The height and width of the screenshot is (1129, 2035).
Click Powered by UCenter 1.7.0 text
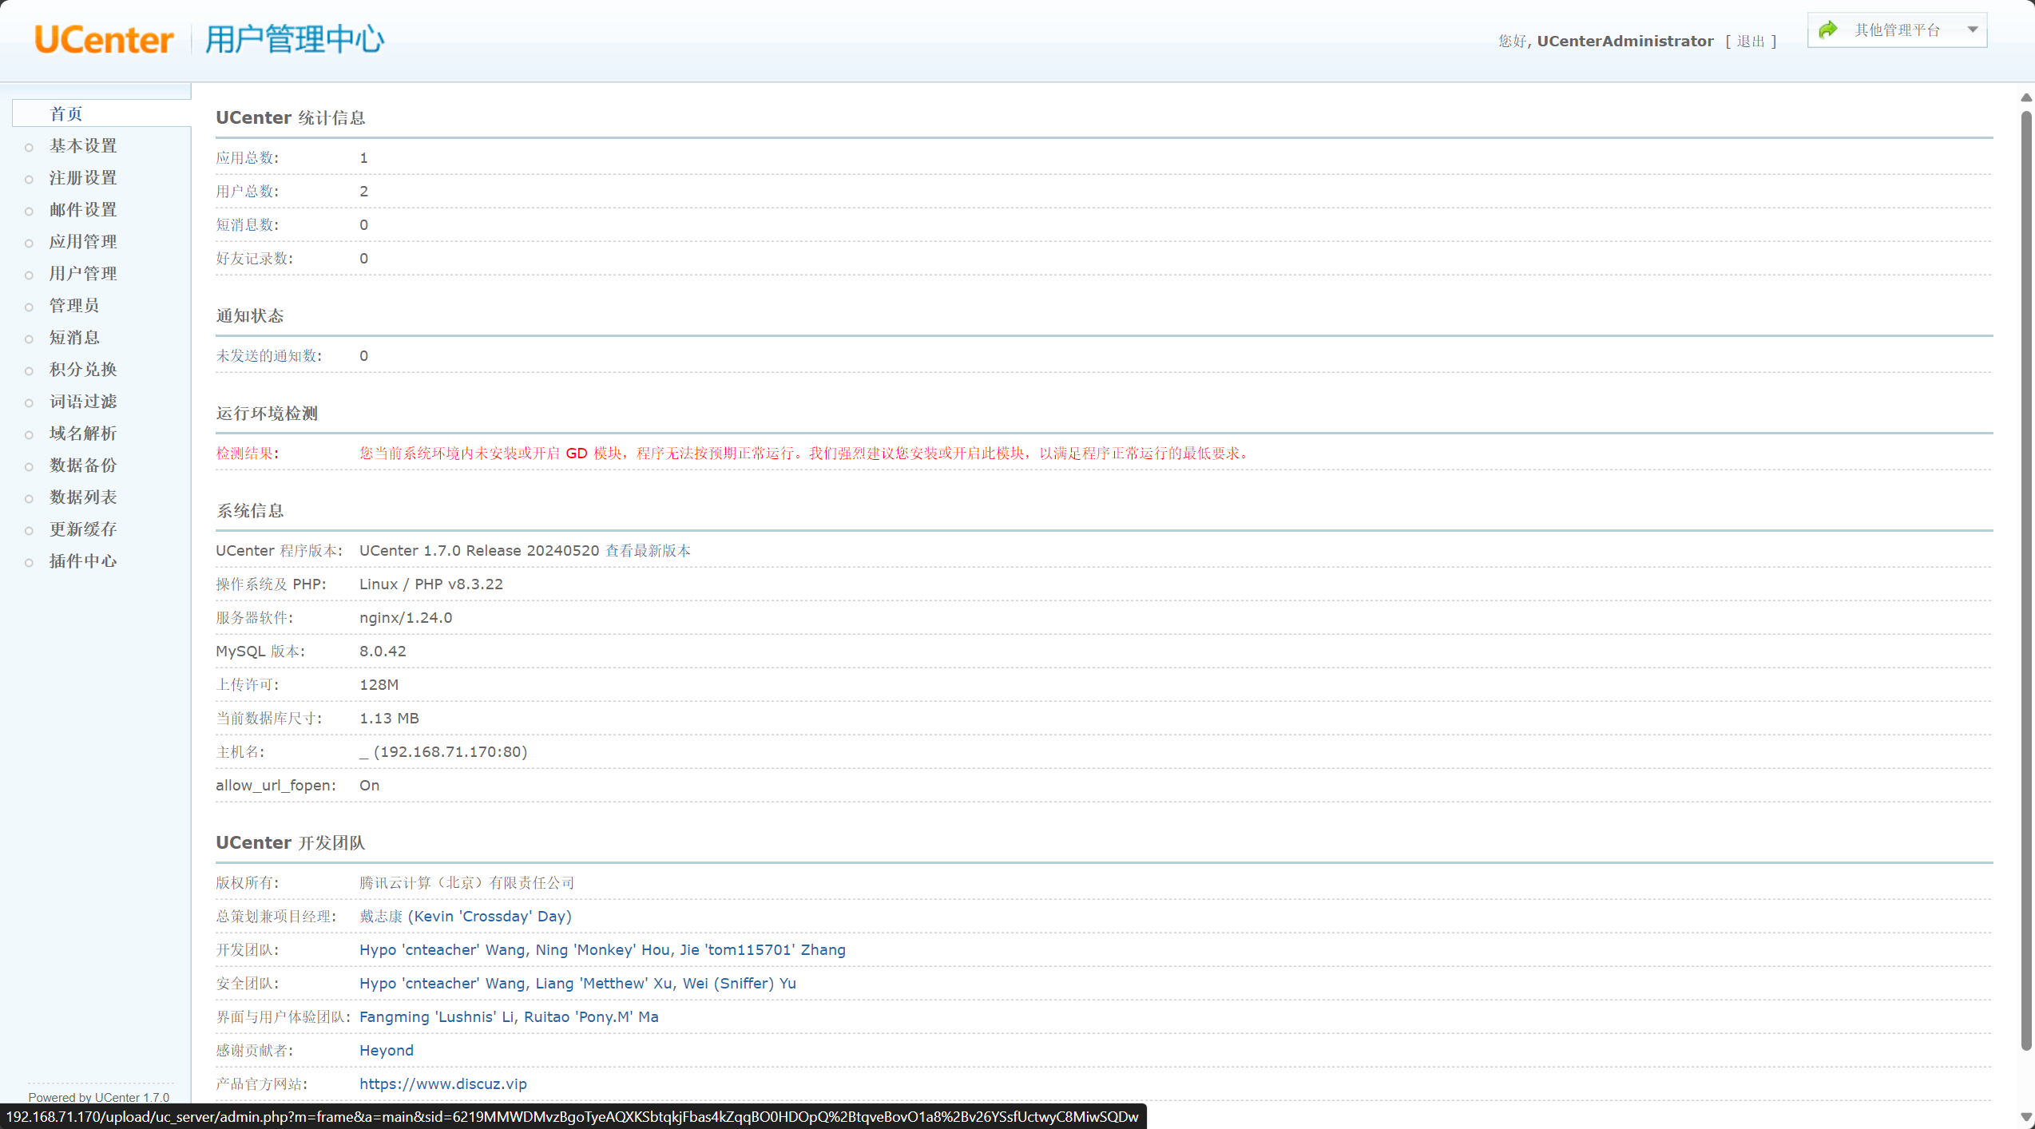pos(99,1097)
